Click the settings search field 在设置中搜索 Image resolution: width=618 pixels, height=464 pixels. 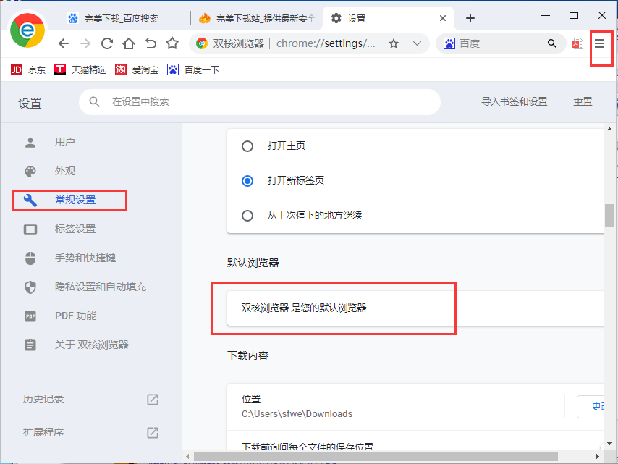(x=261, y=101)
